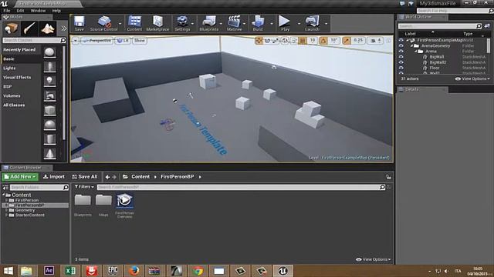Open the Build options dropdown arrow
Screen dimensions: 494x277
272,24
